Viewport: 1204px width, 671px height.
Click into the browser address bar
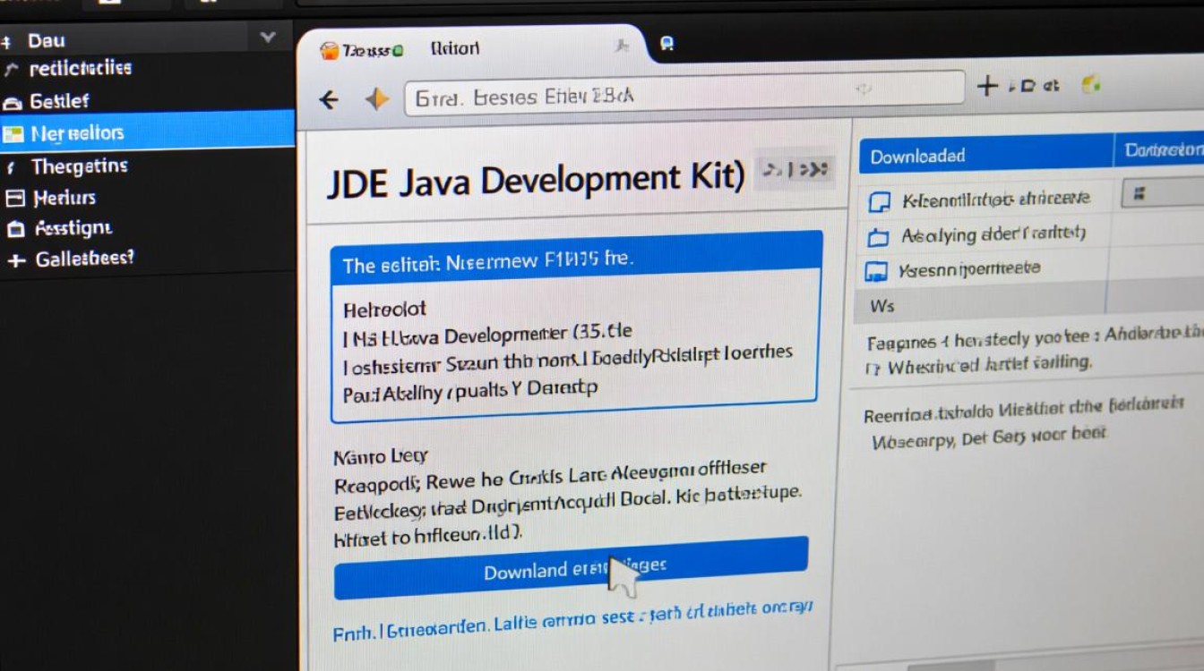(681, 97)
